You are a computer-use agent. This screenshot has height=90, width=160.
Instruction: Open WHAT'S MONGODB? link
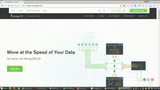pos(33,10)
